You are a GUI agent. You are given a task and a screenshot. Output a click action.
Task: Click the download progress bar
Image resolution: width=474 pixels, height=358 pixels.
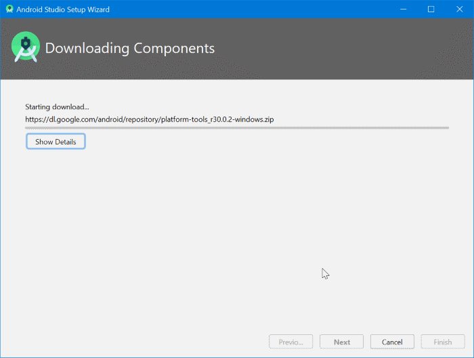tap(237, 128)
